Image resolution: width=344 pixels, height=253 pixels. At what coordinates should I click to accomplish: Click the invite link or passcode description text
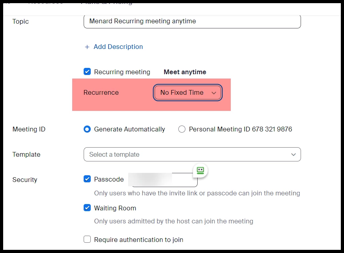pos(197,193)
